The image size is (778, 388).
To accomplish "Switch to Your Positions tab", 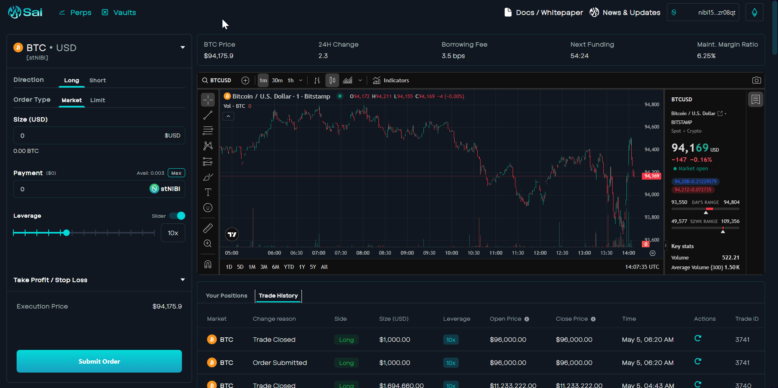I will [x=226, y=296].
